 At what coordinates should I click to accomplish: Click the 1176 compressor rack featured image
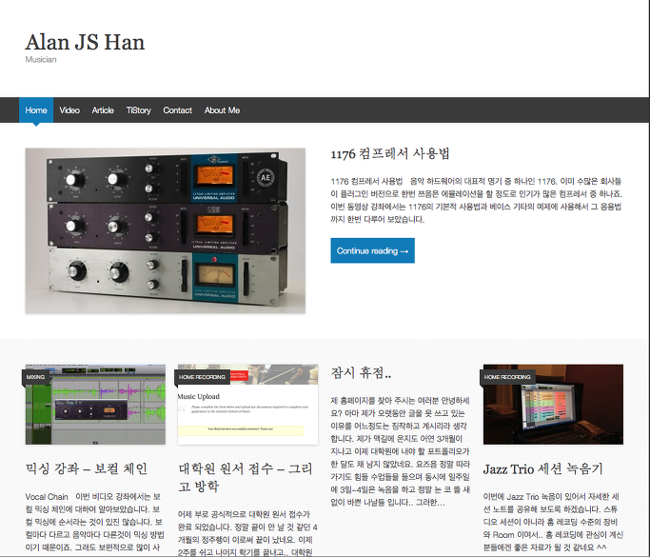[x=166, y=230]
